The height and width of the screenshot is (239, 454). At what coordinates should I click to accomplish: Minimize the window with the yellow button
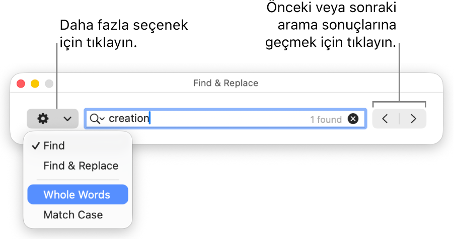[35, 84]
